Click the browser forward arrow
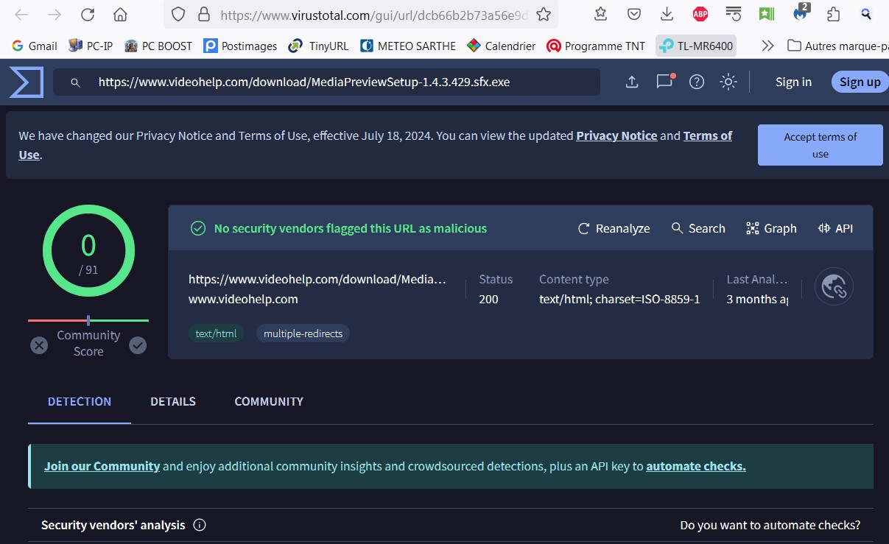The image size is (889, 544). point(55,15)
